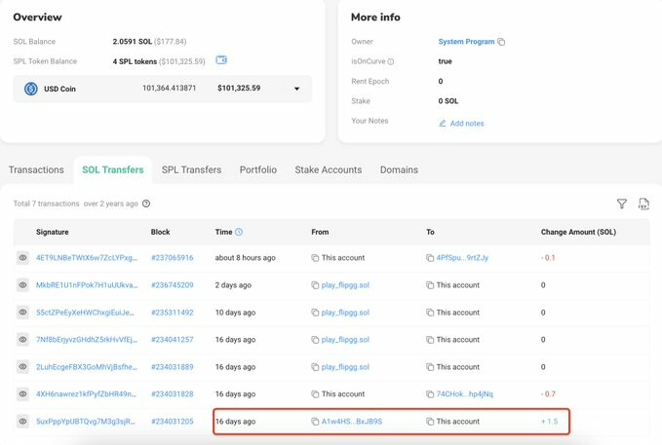Select the SOL Transfers tab
This screenshot has height=445, width=662.
pos(113,169)
